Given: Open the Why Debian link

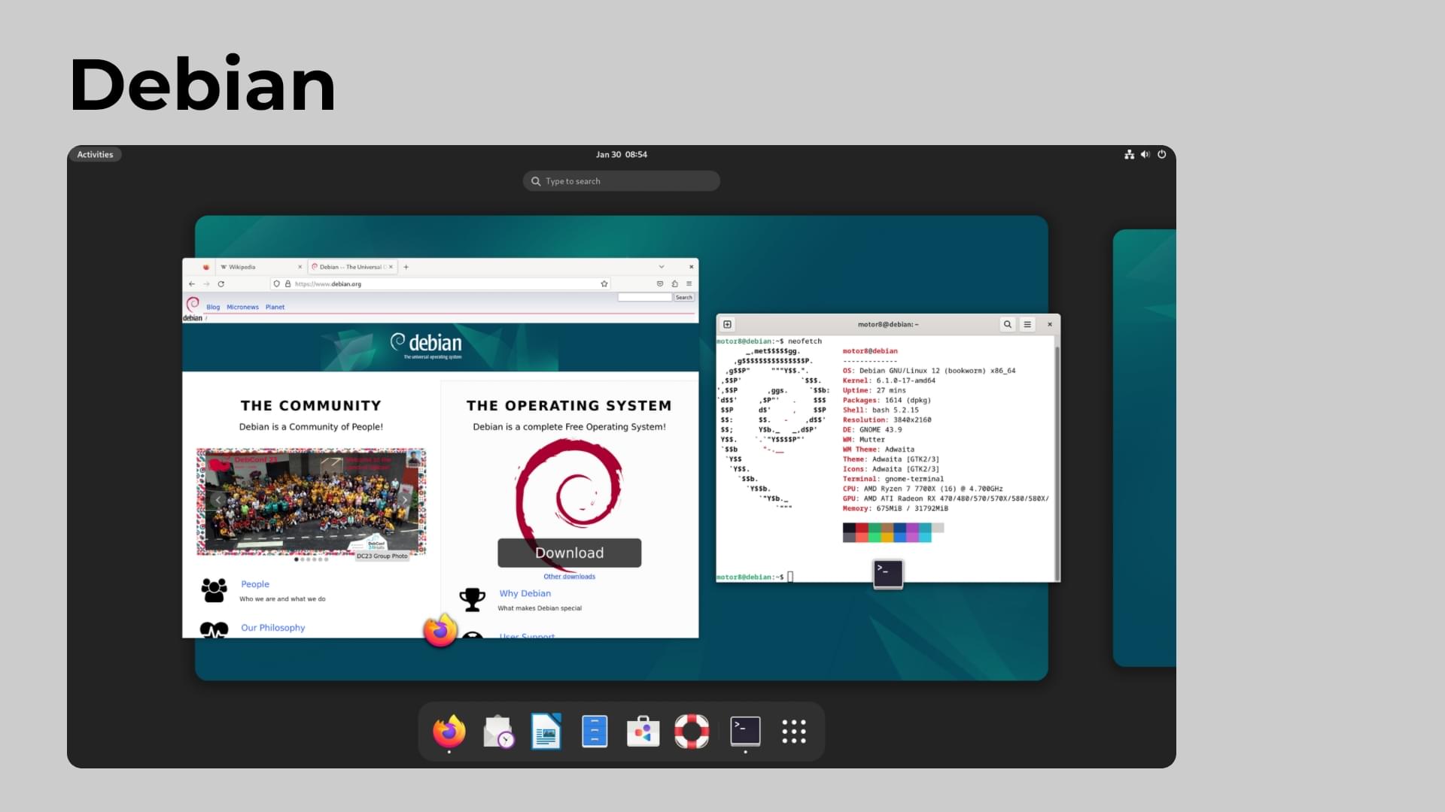Looking at the screenshot, I should coord(525,593).
